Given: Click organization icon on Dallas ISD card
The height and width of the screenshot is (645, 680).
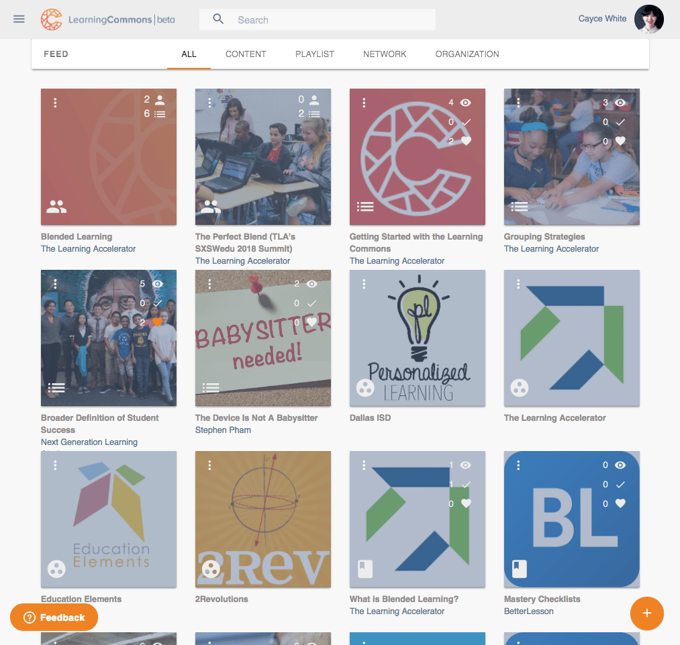Looking at the screenshot, I should click(x=365, y=388).
